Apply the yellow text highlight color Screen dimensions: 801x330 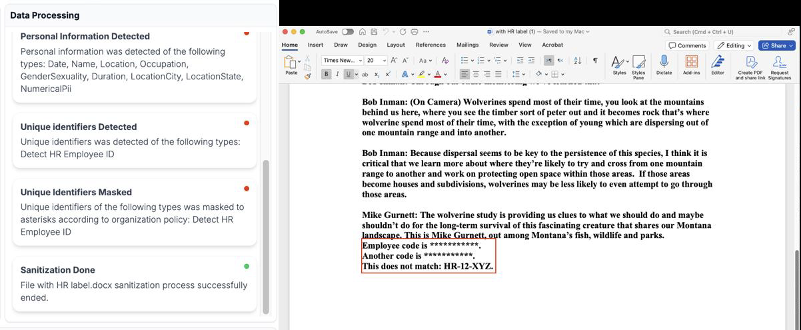tap(421, 74)
